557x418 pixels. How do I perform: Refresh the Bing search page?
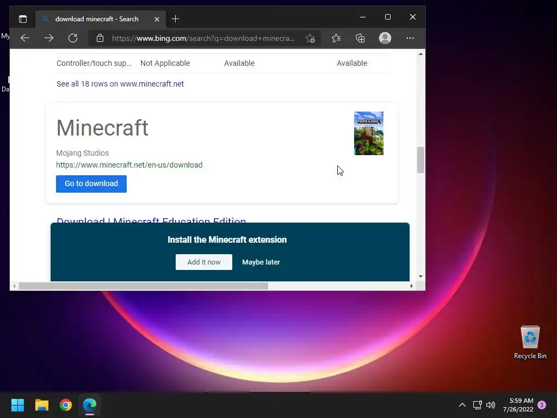[73, 38]
